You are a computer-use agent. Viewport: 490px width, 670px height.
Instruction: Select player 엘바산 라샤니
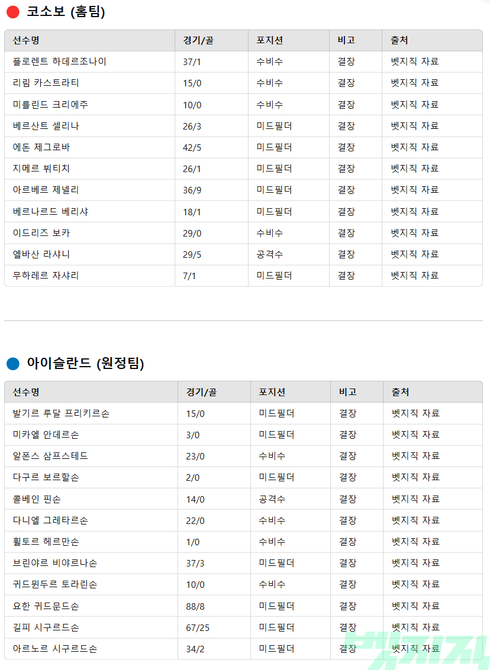click(x=41, y=254)
